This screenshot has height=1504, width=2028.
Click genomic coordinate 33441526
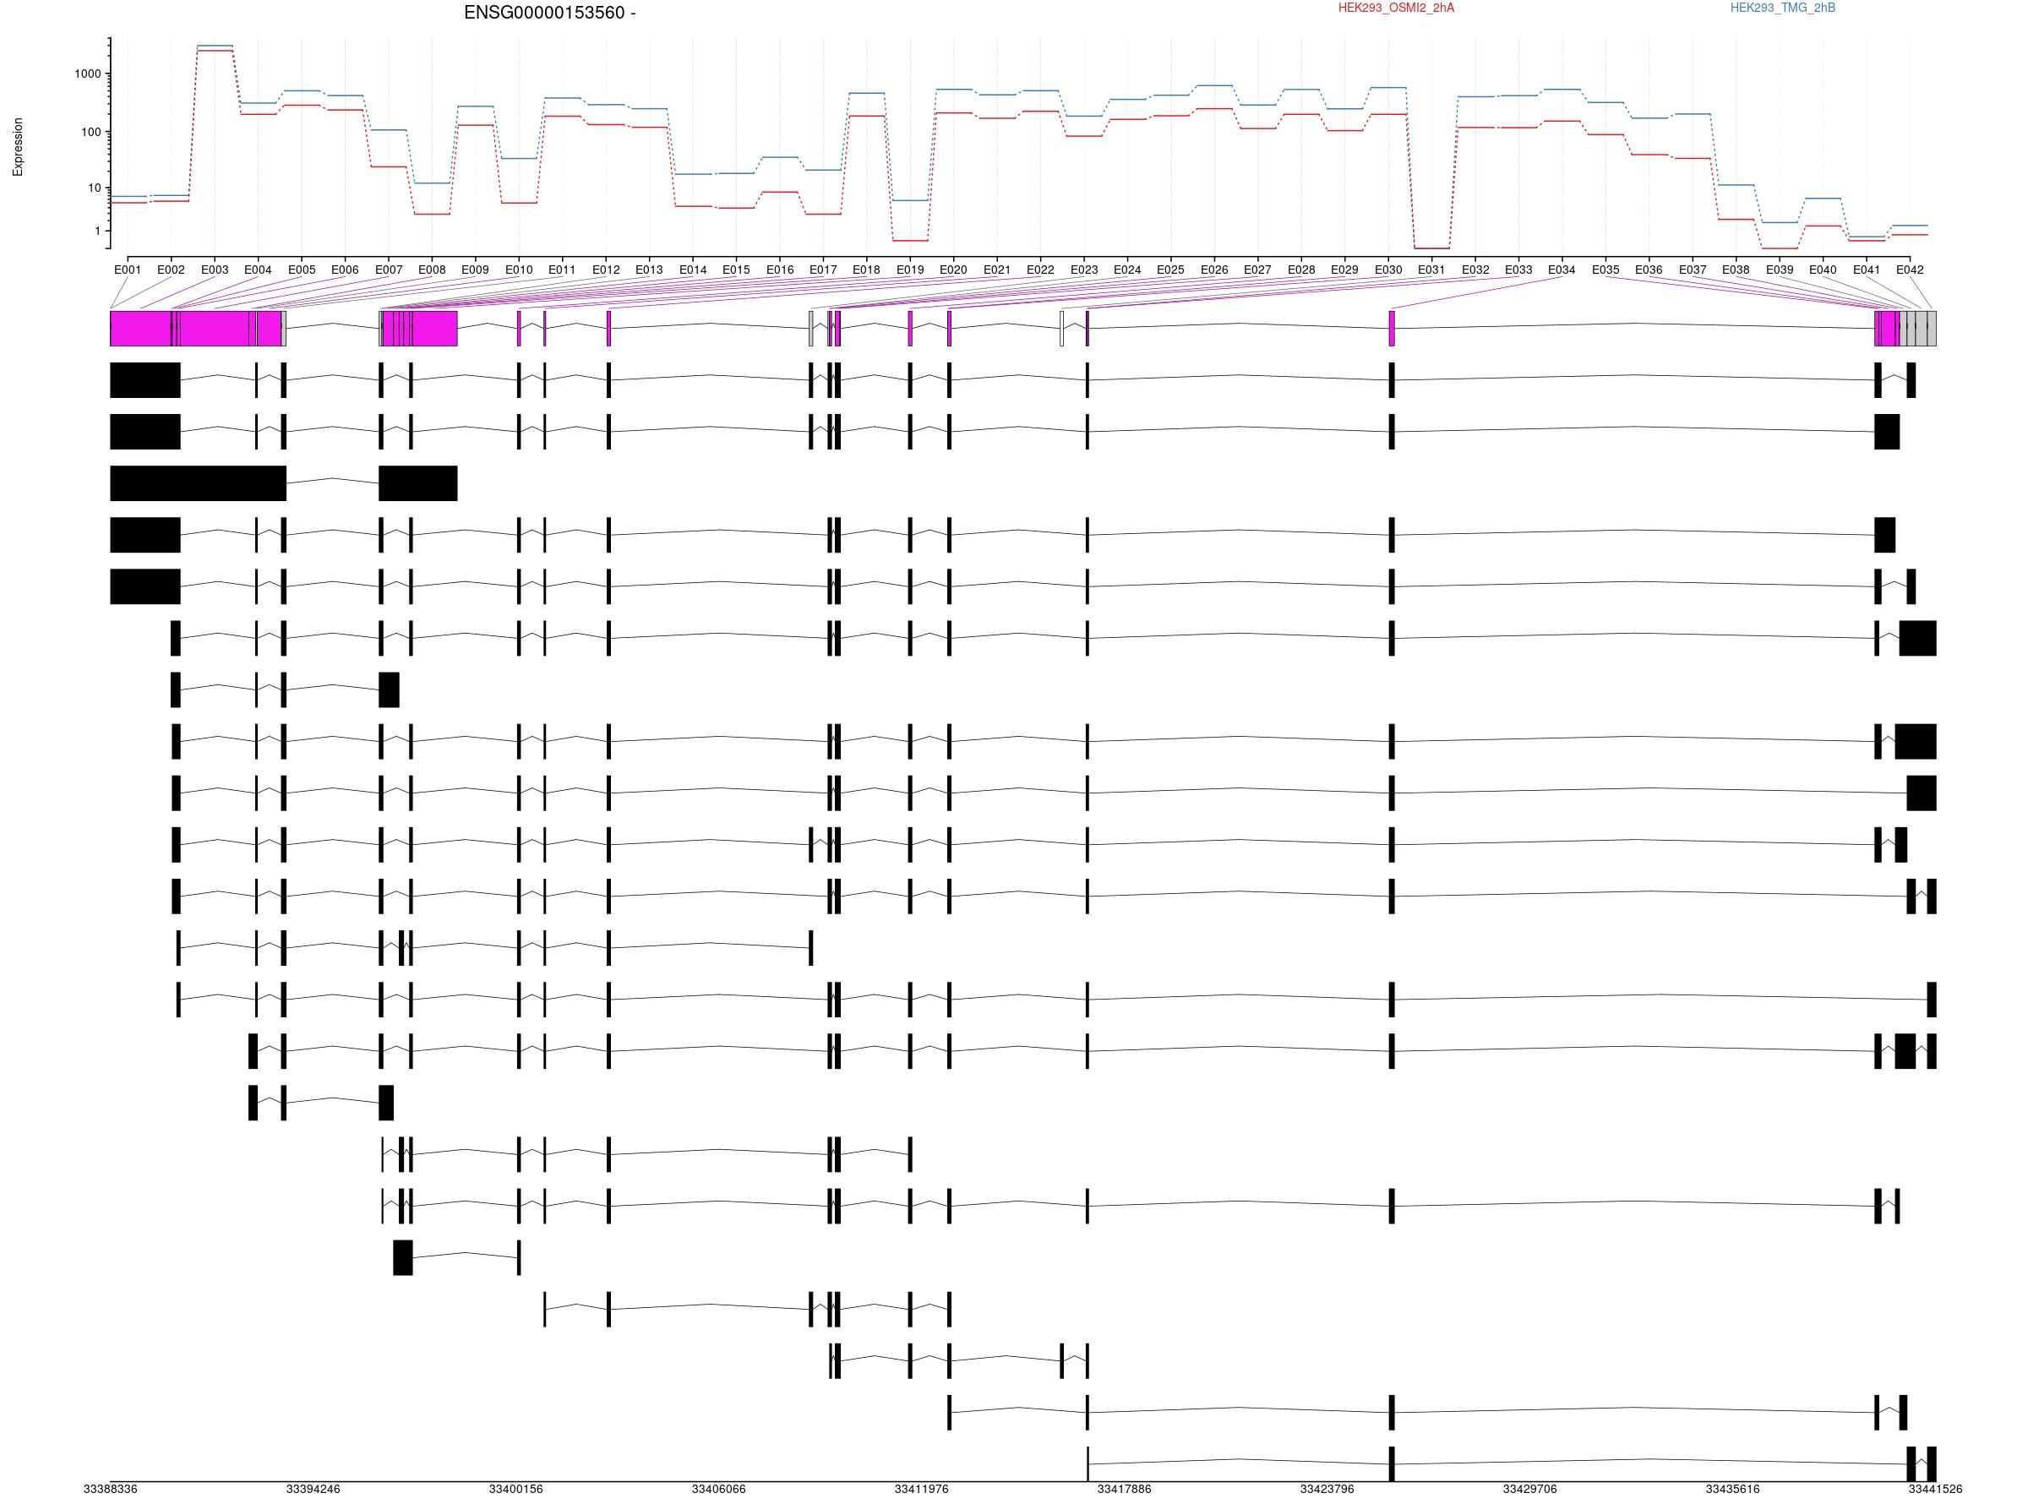(1936, 1490)
